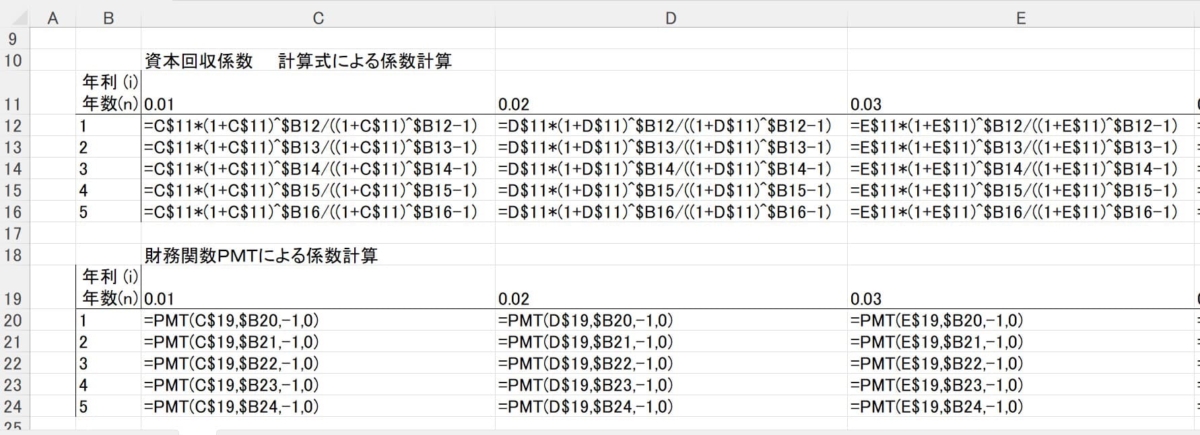
Task: Click the 年利 (i) 年数(n) label in row 19
Action: [110, 287]
